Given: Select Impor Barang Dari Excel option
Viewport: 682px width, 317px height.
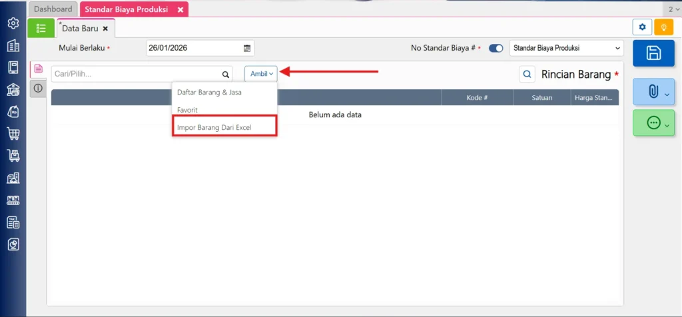Looking at the screenshot, I should pyautogui.click(x=224, y=128).
